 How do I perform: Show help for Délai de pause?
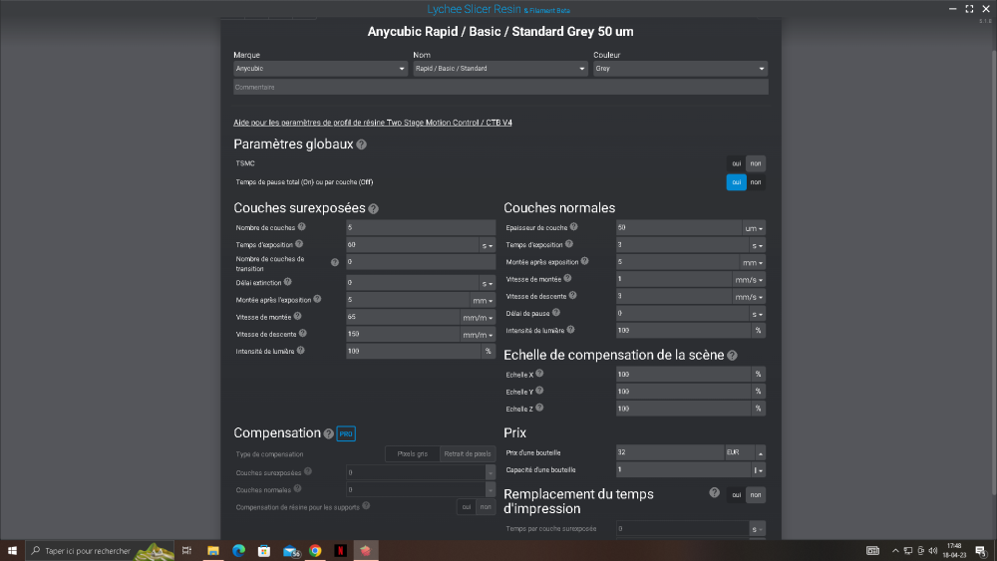point(555,313)
